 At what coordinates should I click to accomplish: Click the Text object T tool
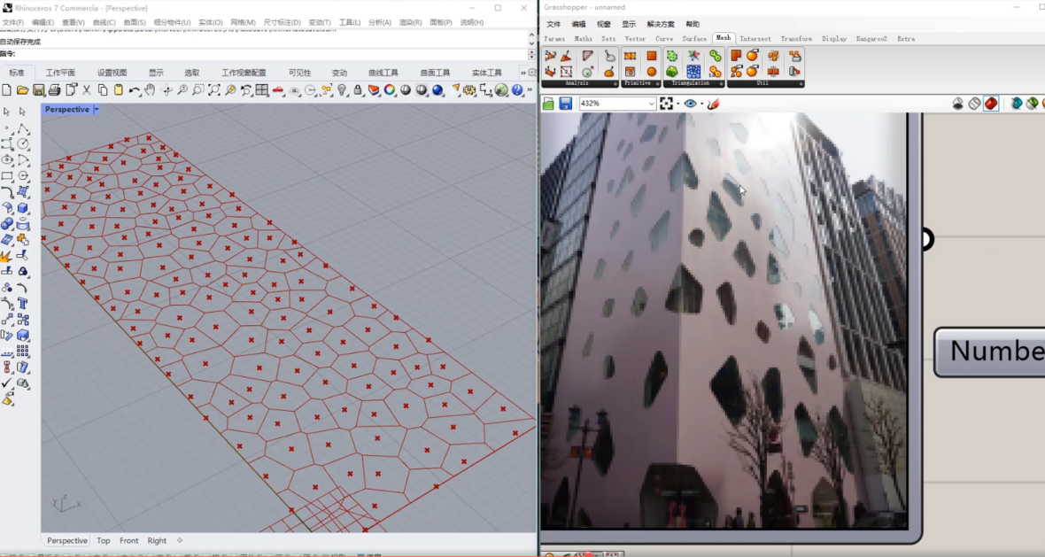23,303
